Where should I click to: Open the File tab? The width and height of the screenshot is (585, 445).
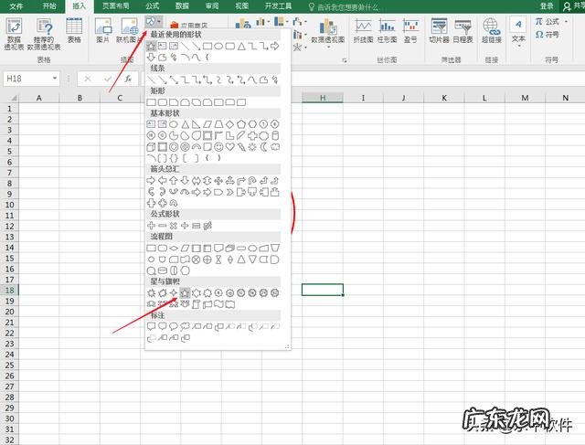[16, 6]
